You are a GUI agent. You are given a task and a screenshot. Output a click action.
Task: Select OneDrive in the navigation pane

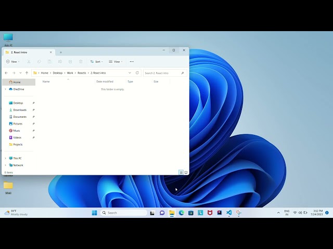(x=19, y=89)
